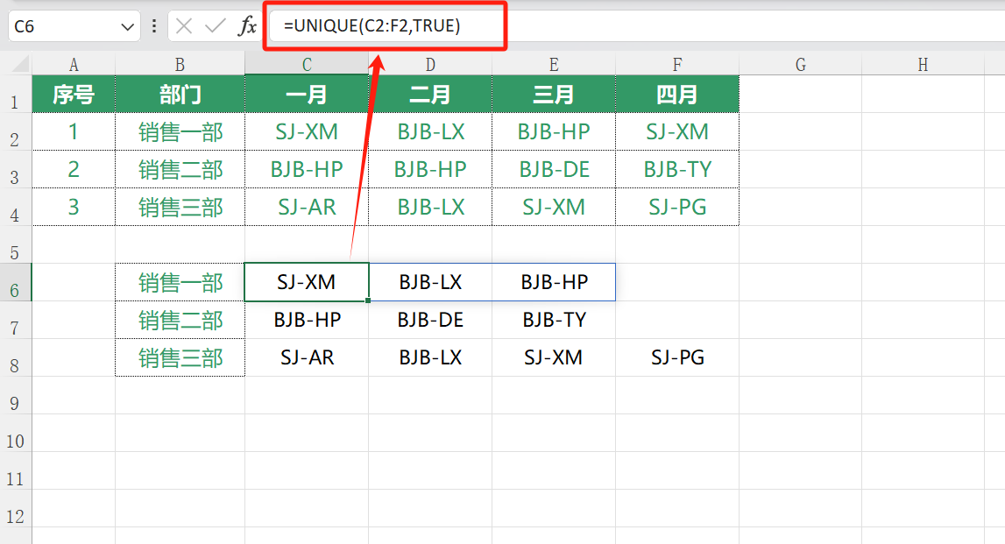Select row 1 header

(x=16, y=95)
